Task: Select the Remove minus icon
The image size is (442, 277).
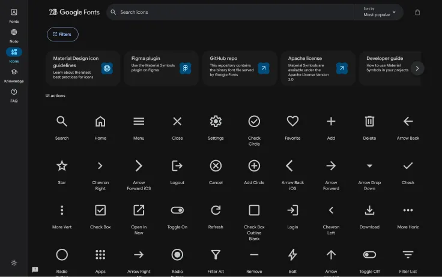Action: click(x=254, y=255)
